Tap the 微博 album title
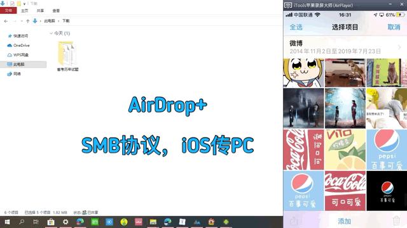The image size is (407, 228). coord(296,43)
